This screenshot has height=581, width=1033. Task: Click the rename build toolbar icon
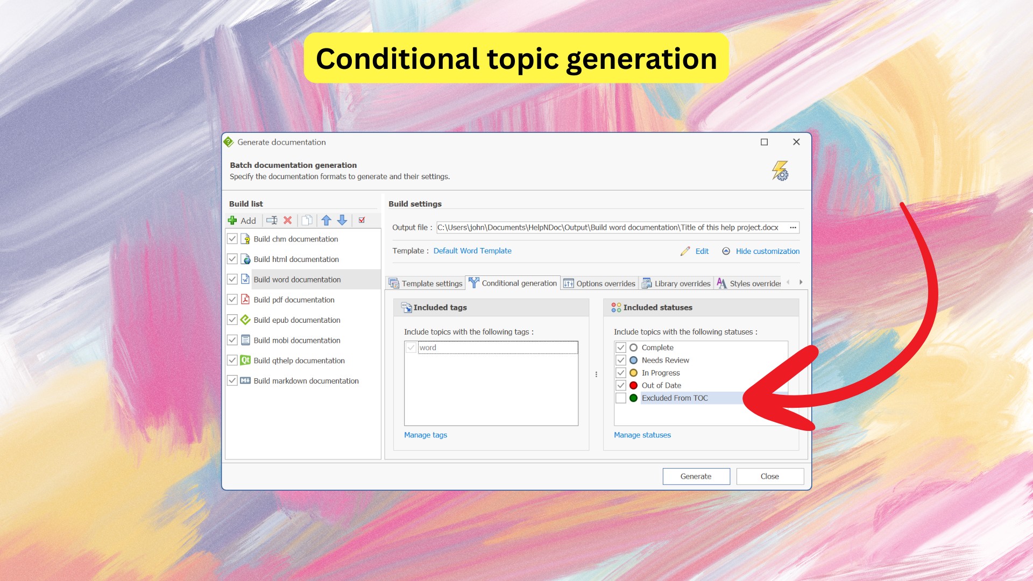[x=272, y=221]
